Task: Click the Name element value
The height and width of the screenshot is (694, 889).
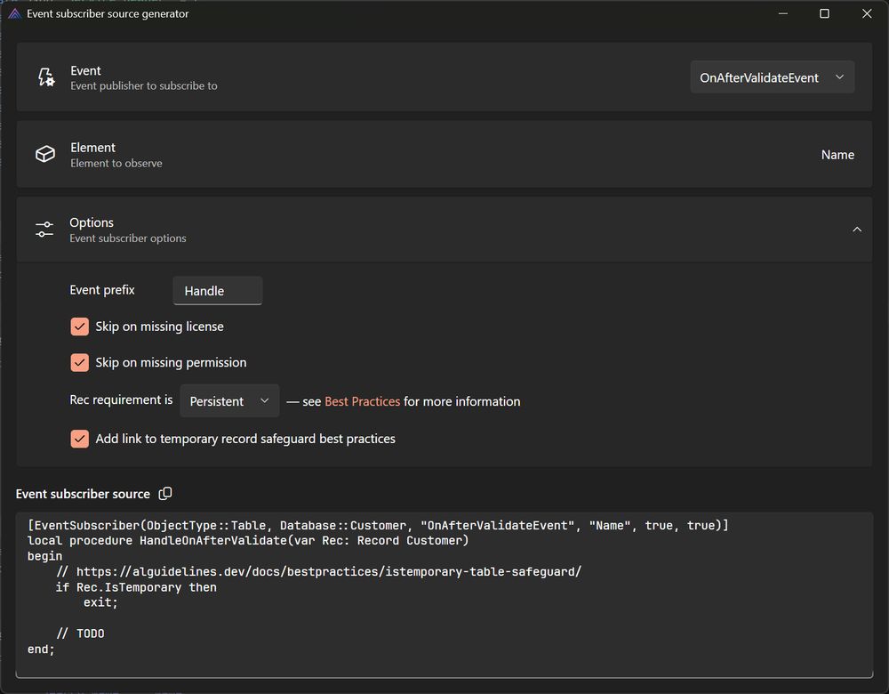Action: coord(837,154)
